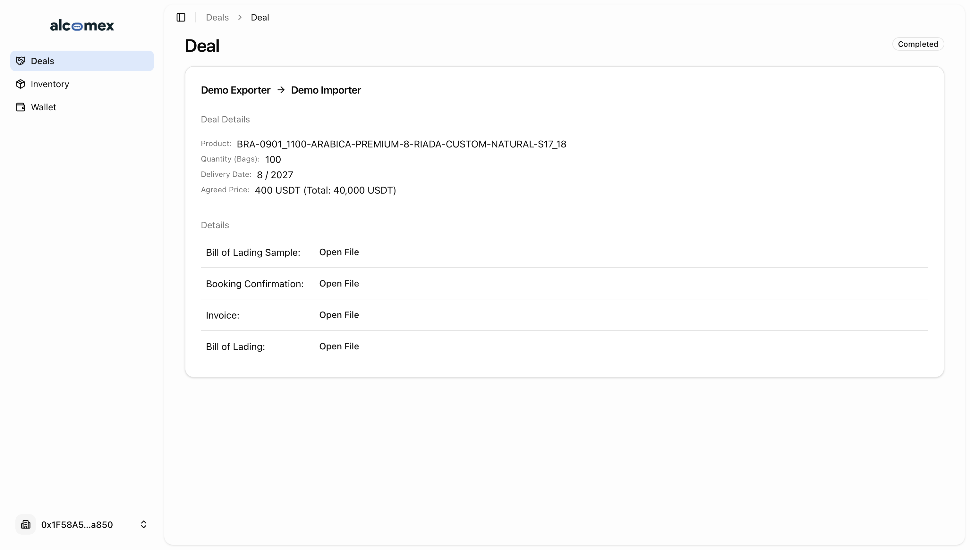The image size is (970, 550).
Task: Click the Demo Exporter name
Action: [235, 90]
